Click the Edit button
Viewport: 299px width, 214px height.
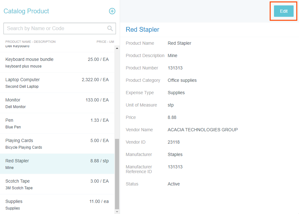point(283,11)
